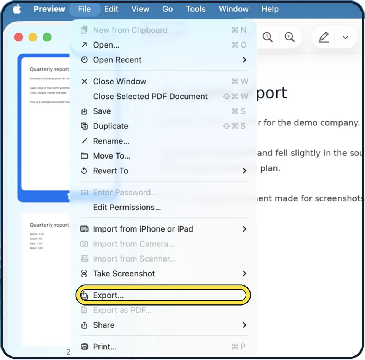Click the Take Screenshot icon
The height and width of the screenshot is (360, 365).
pos(84,274)
